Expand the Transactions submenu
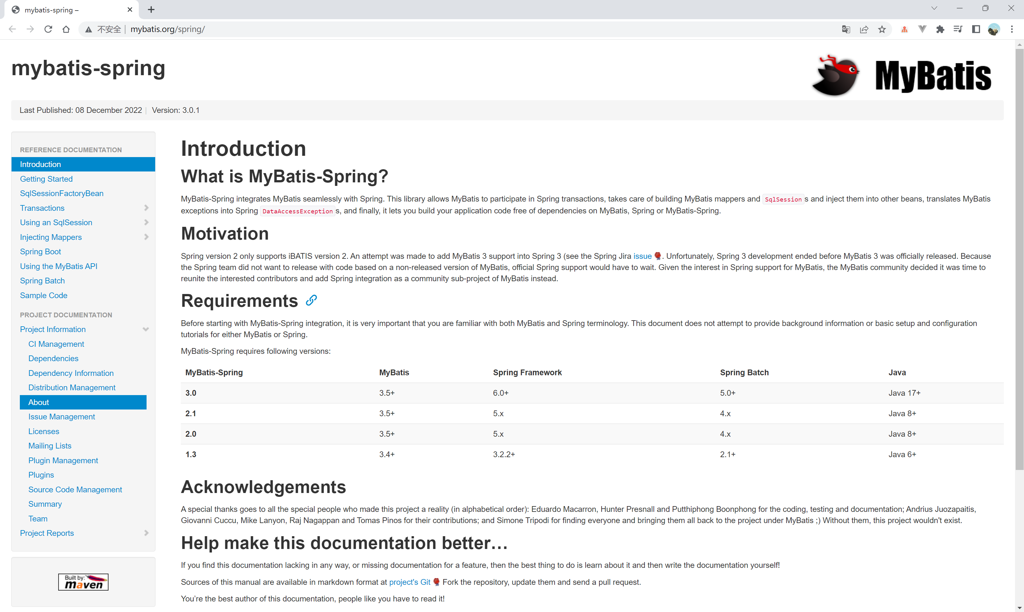Image resolution: width=1024 pixels, height=612 pixels. tap(146, 208)
